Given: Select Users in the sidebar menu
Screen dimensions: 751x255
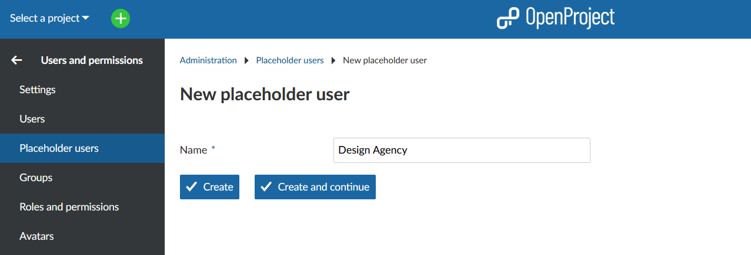Looking at the screenshot, I should click(x=32, y=119).
